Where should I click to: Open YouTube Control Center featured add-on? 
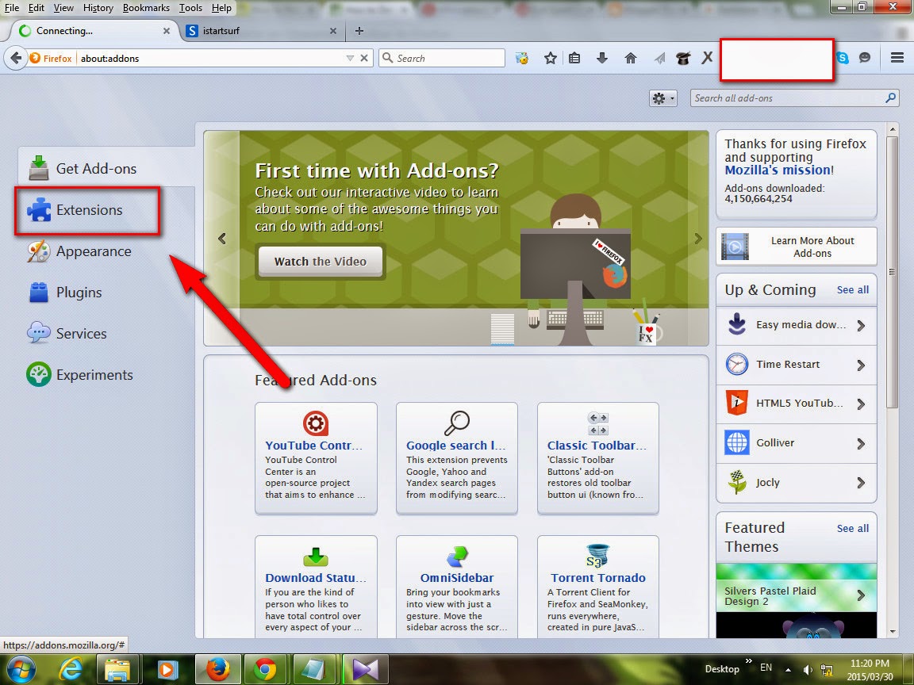click(x=316, y=457)
